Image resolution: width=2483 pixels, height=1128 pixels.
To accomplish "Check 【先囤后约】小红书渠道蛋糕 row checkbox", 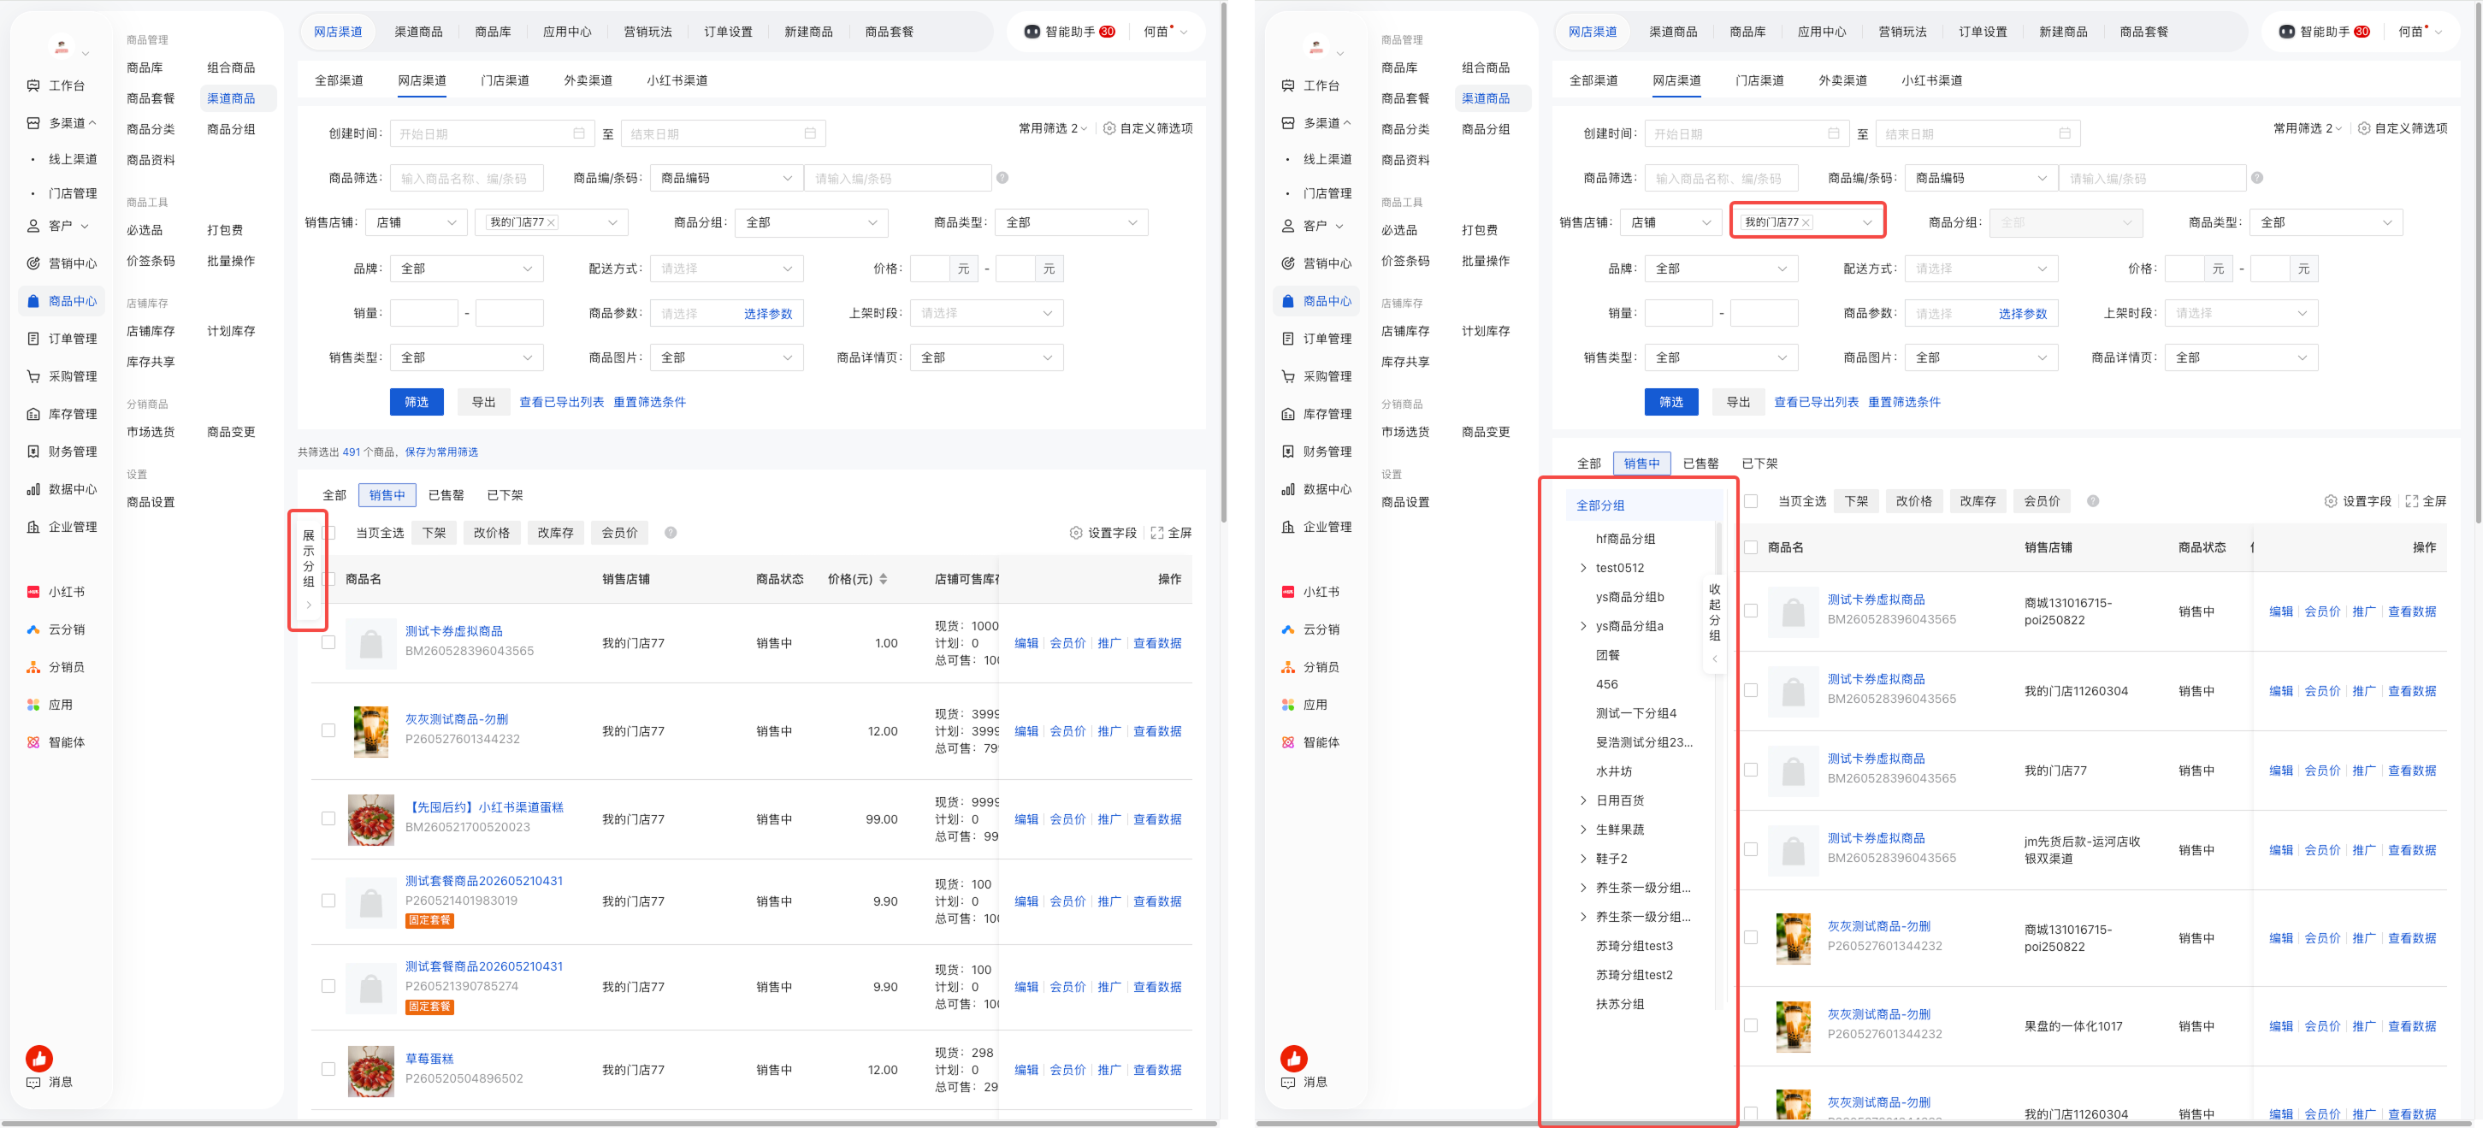I will pos(328,818).
